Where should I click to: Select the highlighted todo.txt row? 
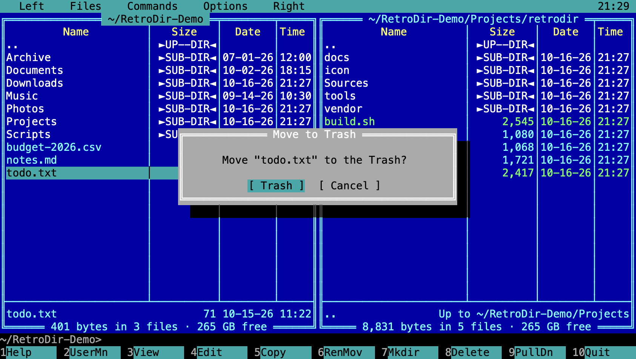tap(92, 173)
